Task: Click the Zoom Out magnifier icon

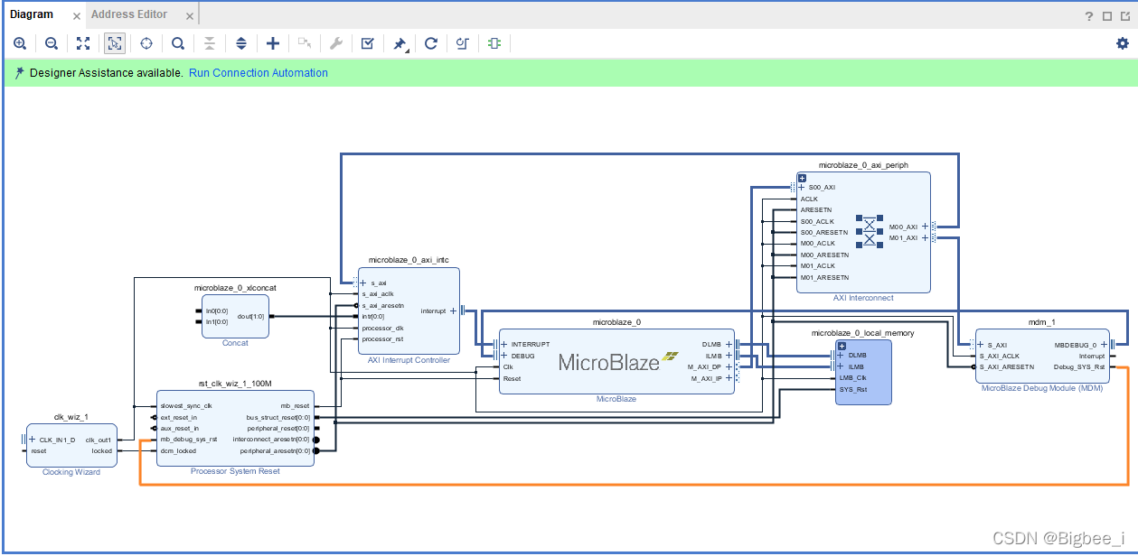Action: (x=52, y=43)
